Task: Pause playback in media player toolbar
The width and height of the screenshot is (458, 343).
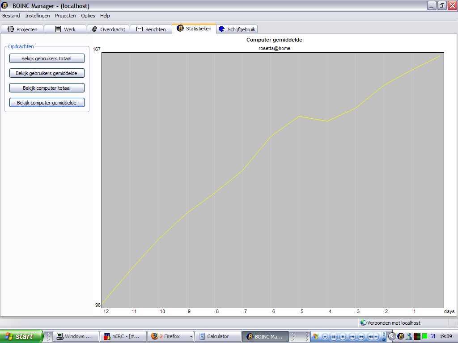Action: [334, 337]
